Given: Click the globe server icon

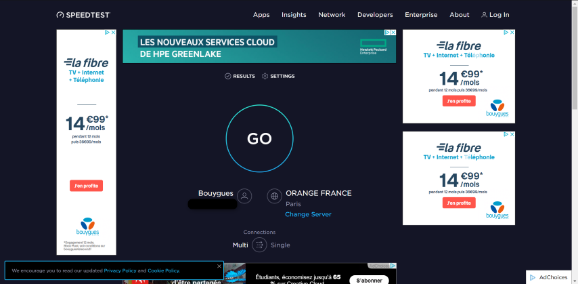Looking at the screenshot, I should [x=274, y=196].
